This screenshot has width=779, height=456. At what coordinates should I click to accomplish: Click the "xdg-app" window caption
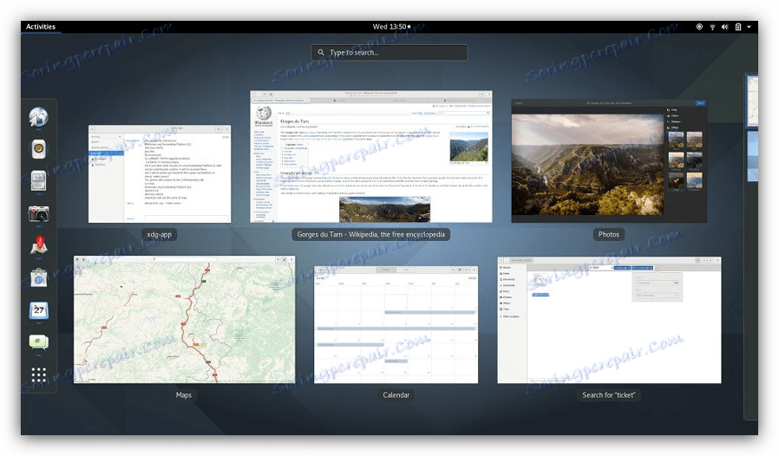click(159, 234)
